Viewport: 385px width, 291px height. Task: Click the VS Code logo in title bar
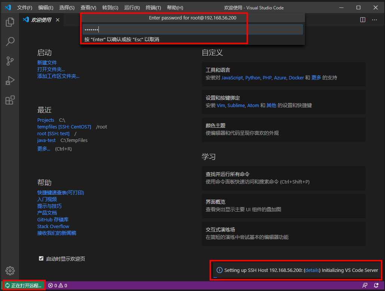[8, 7]
